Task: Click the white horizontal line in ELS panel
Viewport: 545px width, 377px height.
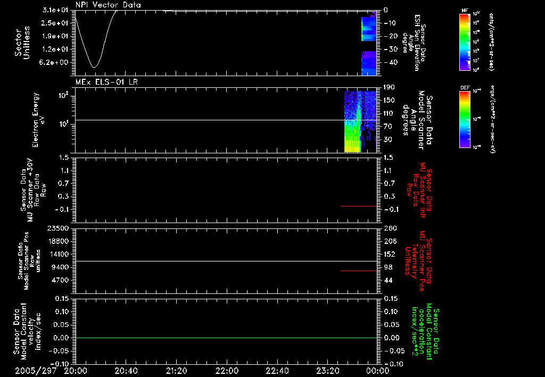Action: 226,120
